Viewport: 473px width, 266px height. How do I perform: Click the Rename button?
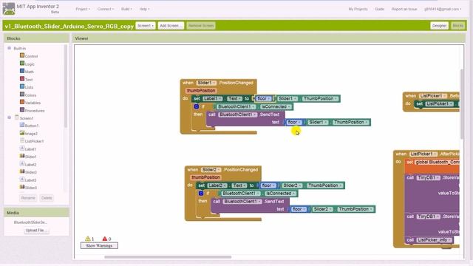click(28, 198)
